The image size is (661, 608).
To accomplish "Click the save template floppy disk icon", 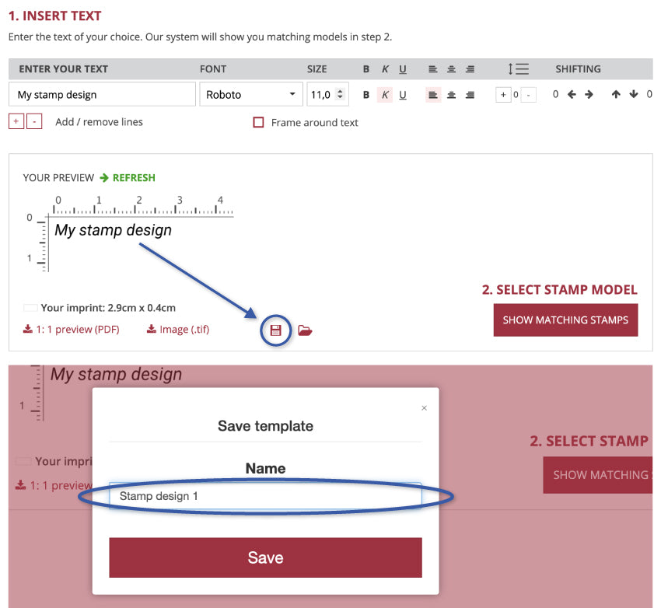I will pyautogui.click(x=275, y=330).
